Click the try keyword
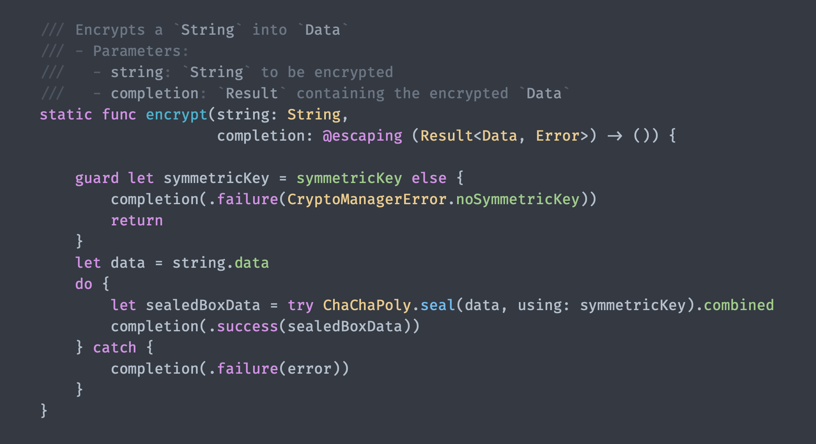Image resolution: width=816 pixels, height=444 pixels. tap(300, 305)
